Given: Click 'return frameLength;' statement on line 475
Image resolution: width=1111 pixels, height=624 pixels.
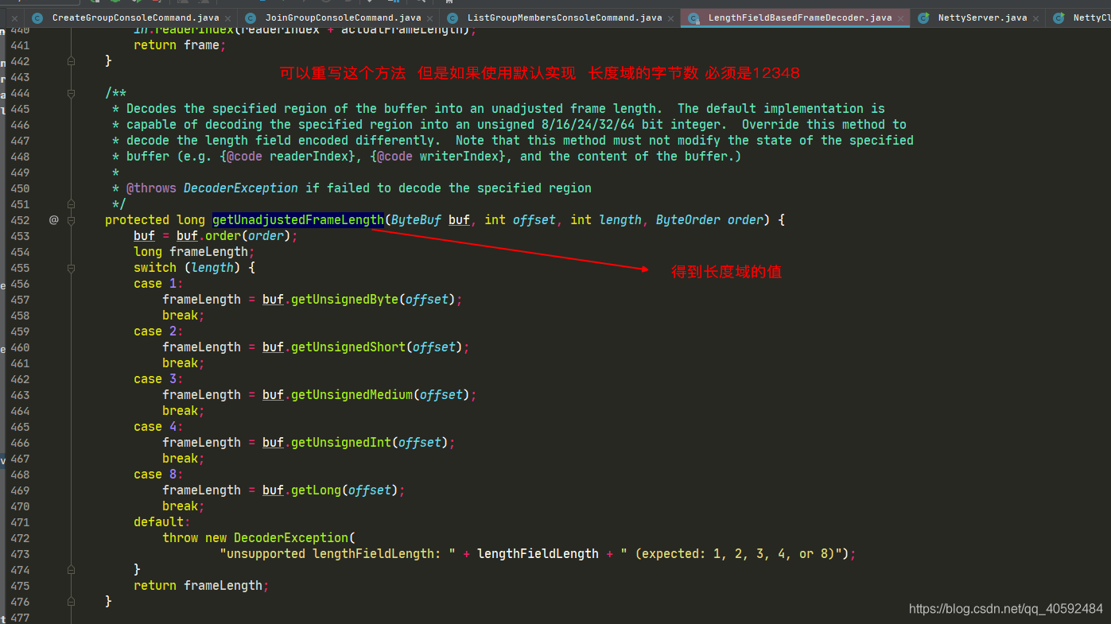Looking at the screenshot, I should [x=201, y=586].
